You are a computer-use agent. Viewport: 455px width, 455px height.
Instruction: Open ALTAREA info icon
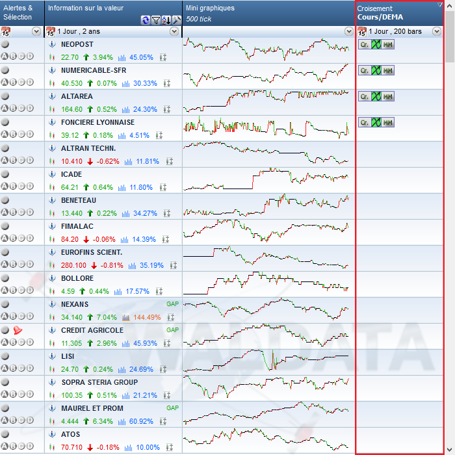(52, 96)
